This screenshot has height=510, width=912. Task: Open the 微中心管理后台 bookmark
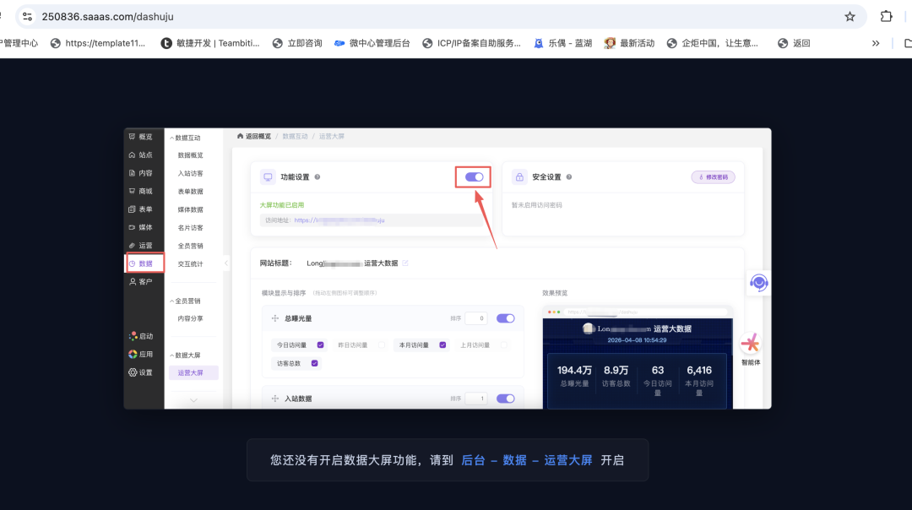(372, 43)
